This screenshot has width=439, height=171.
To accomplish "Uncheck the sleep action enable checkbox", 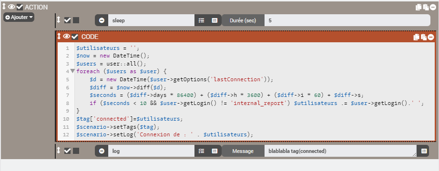I will pyautogui.click(x=68, y=20).
